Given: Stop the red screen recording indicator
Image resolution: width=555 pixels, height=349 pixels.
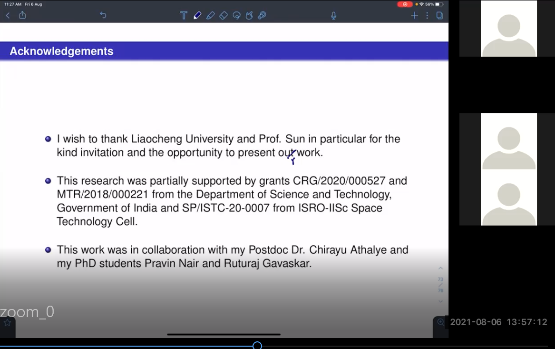Looking at the screenshot, I should point(405,4).
